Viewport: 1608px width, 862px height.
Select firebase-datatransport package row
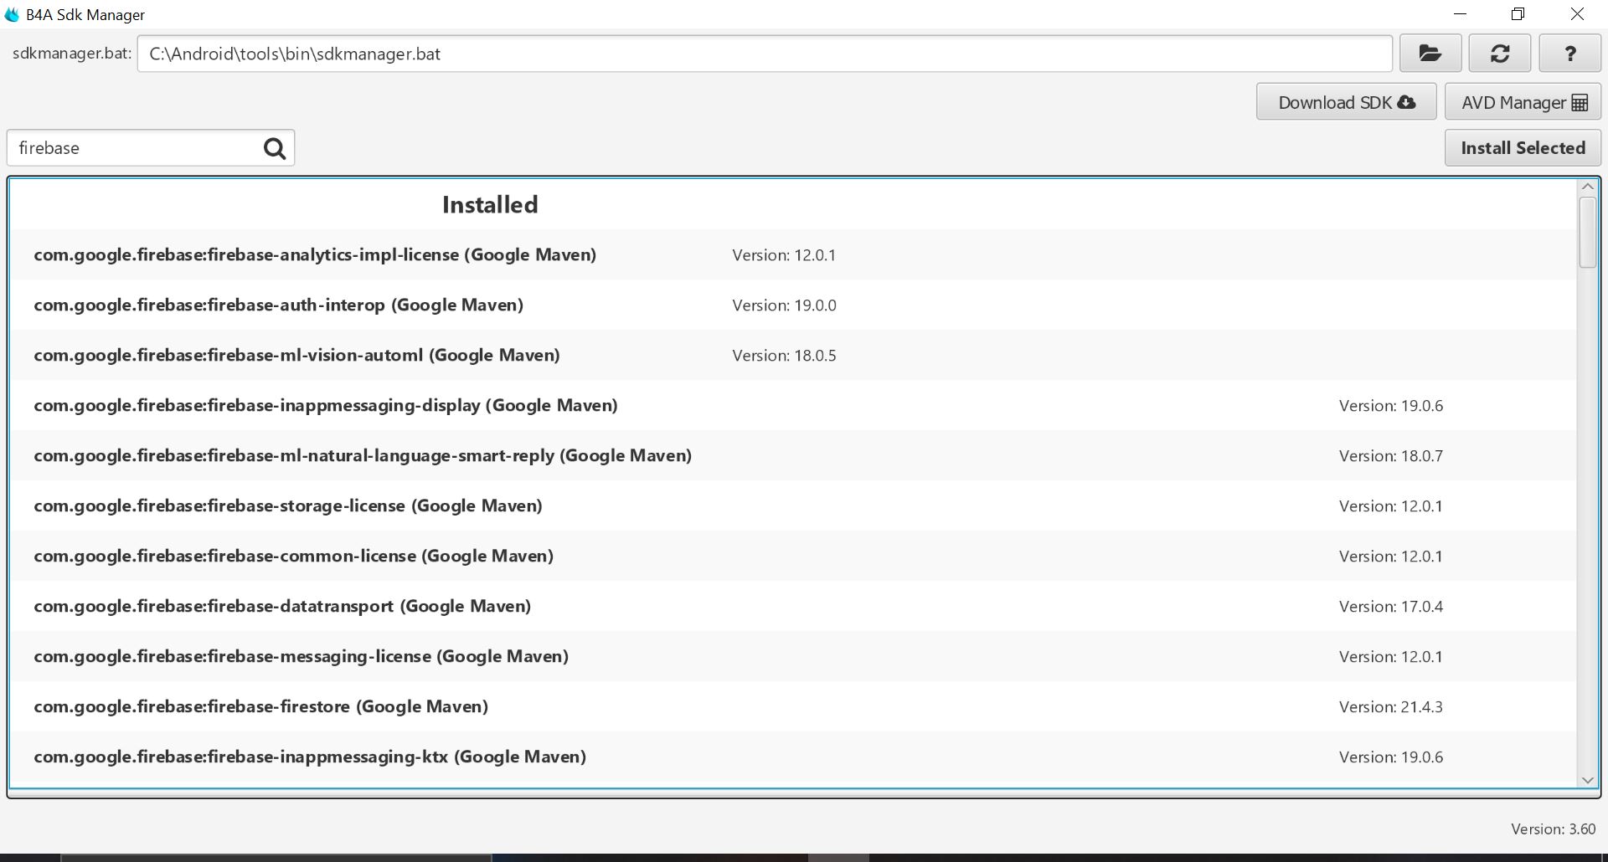pyautogui.click(x=793, y=606)
